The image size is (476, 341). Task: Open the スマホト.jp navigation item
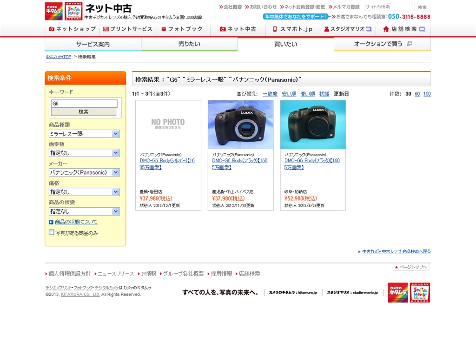(x=293, y=29)
